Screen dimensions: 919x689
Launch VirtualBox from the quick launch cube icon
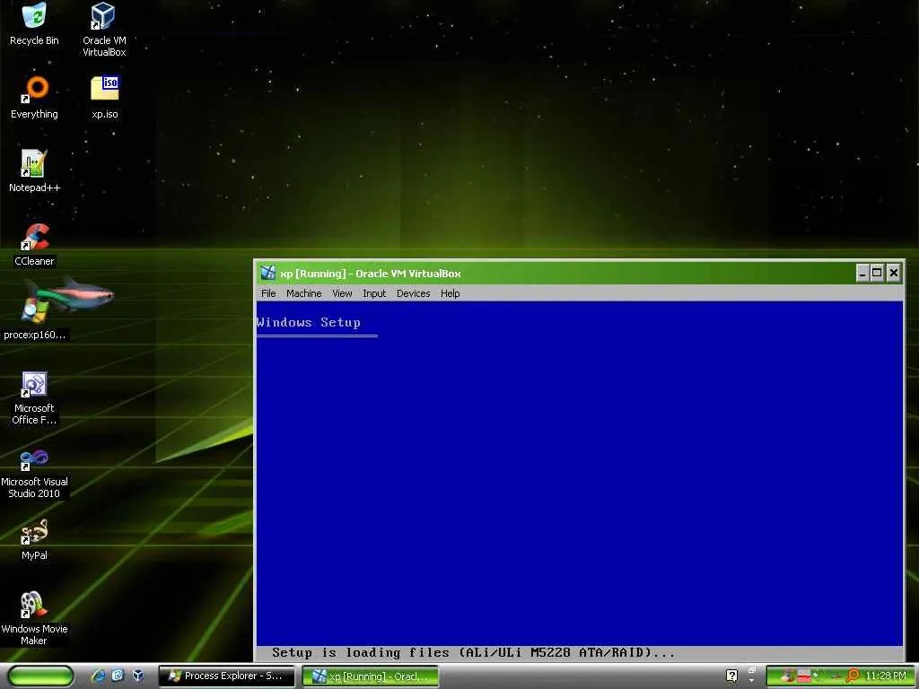(137, 676)
